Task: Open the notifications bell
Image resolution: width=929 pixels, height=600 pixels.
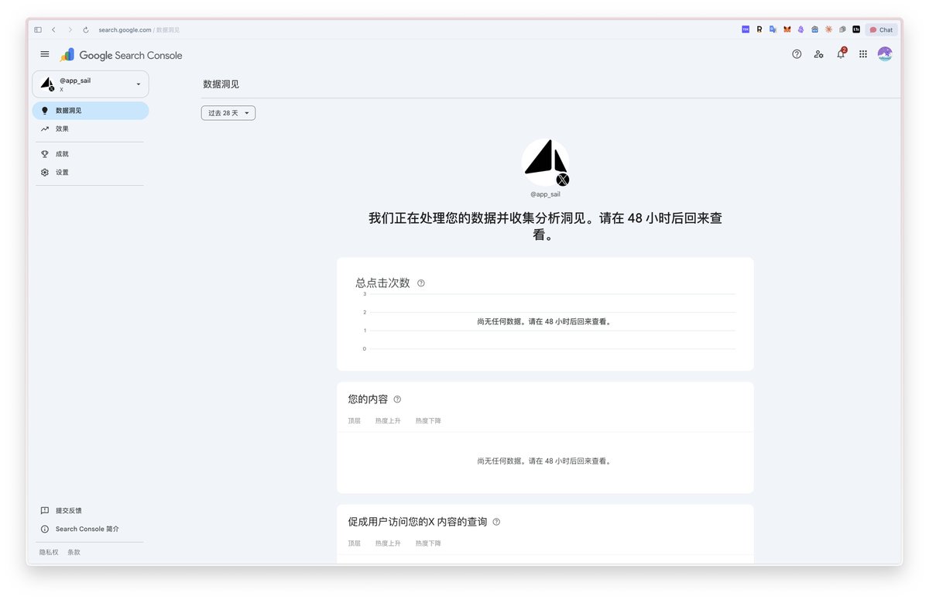Action: (841, 54)
